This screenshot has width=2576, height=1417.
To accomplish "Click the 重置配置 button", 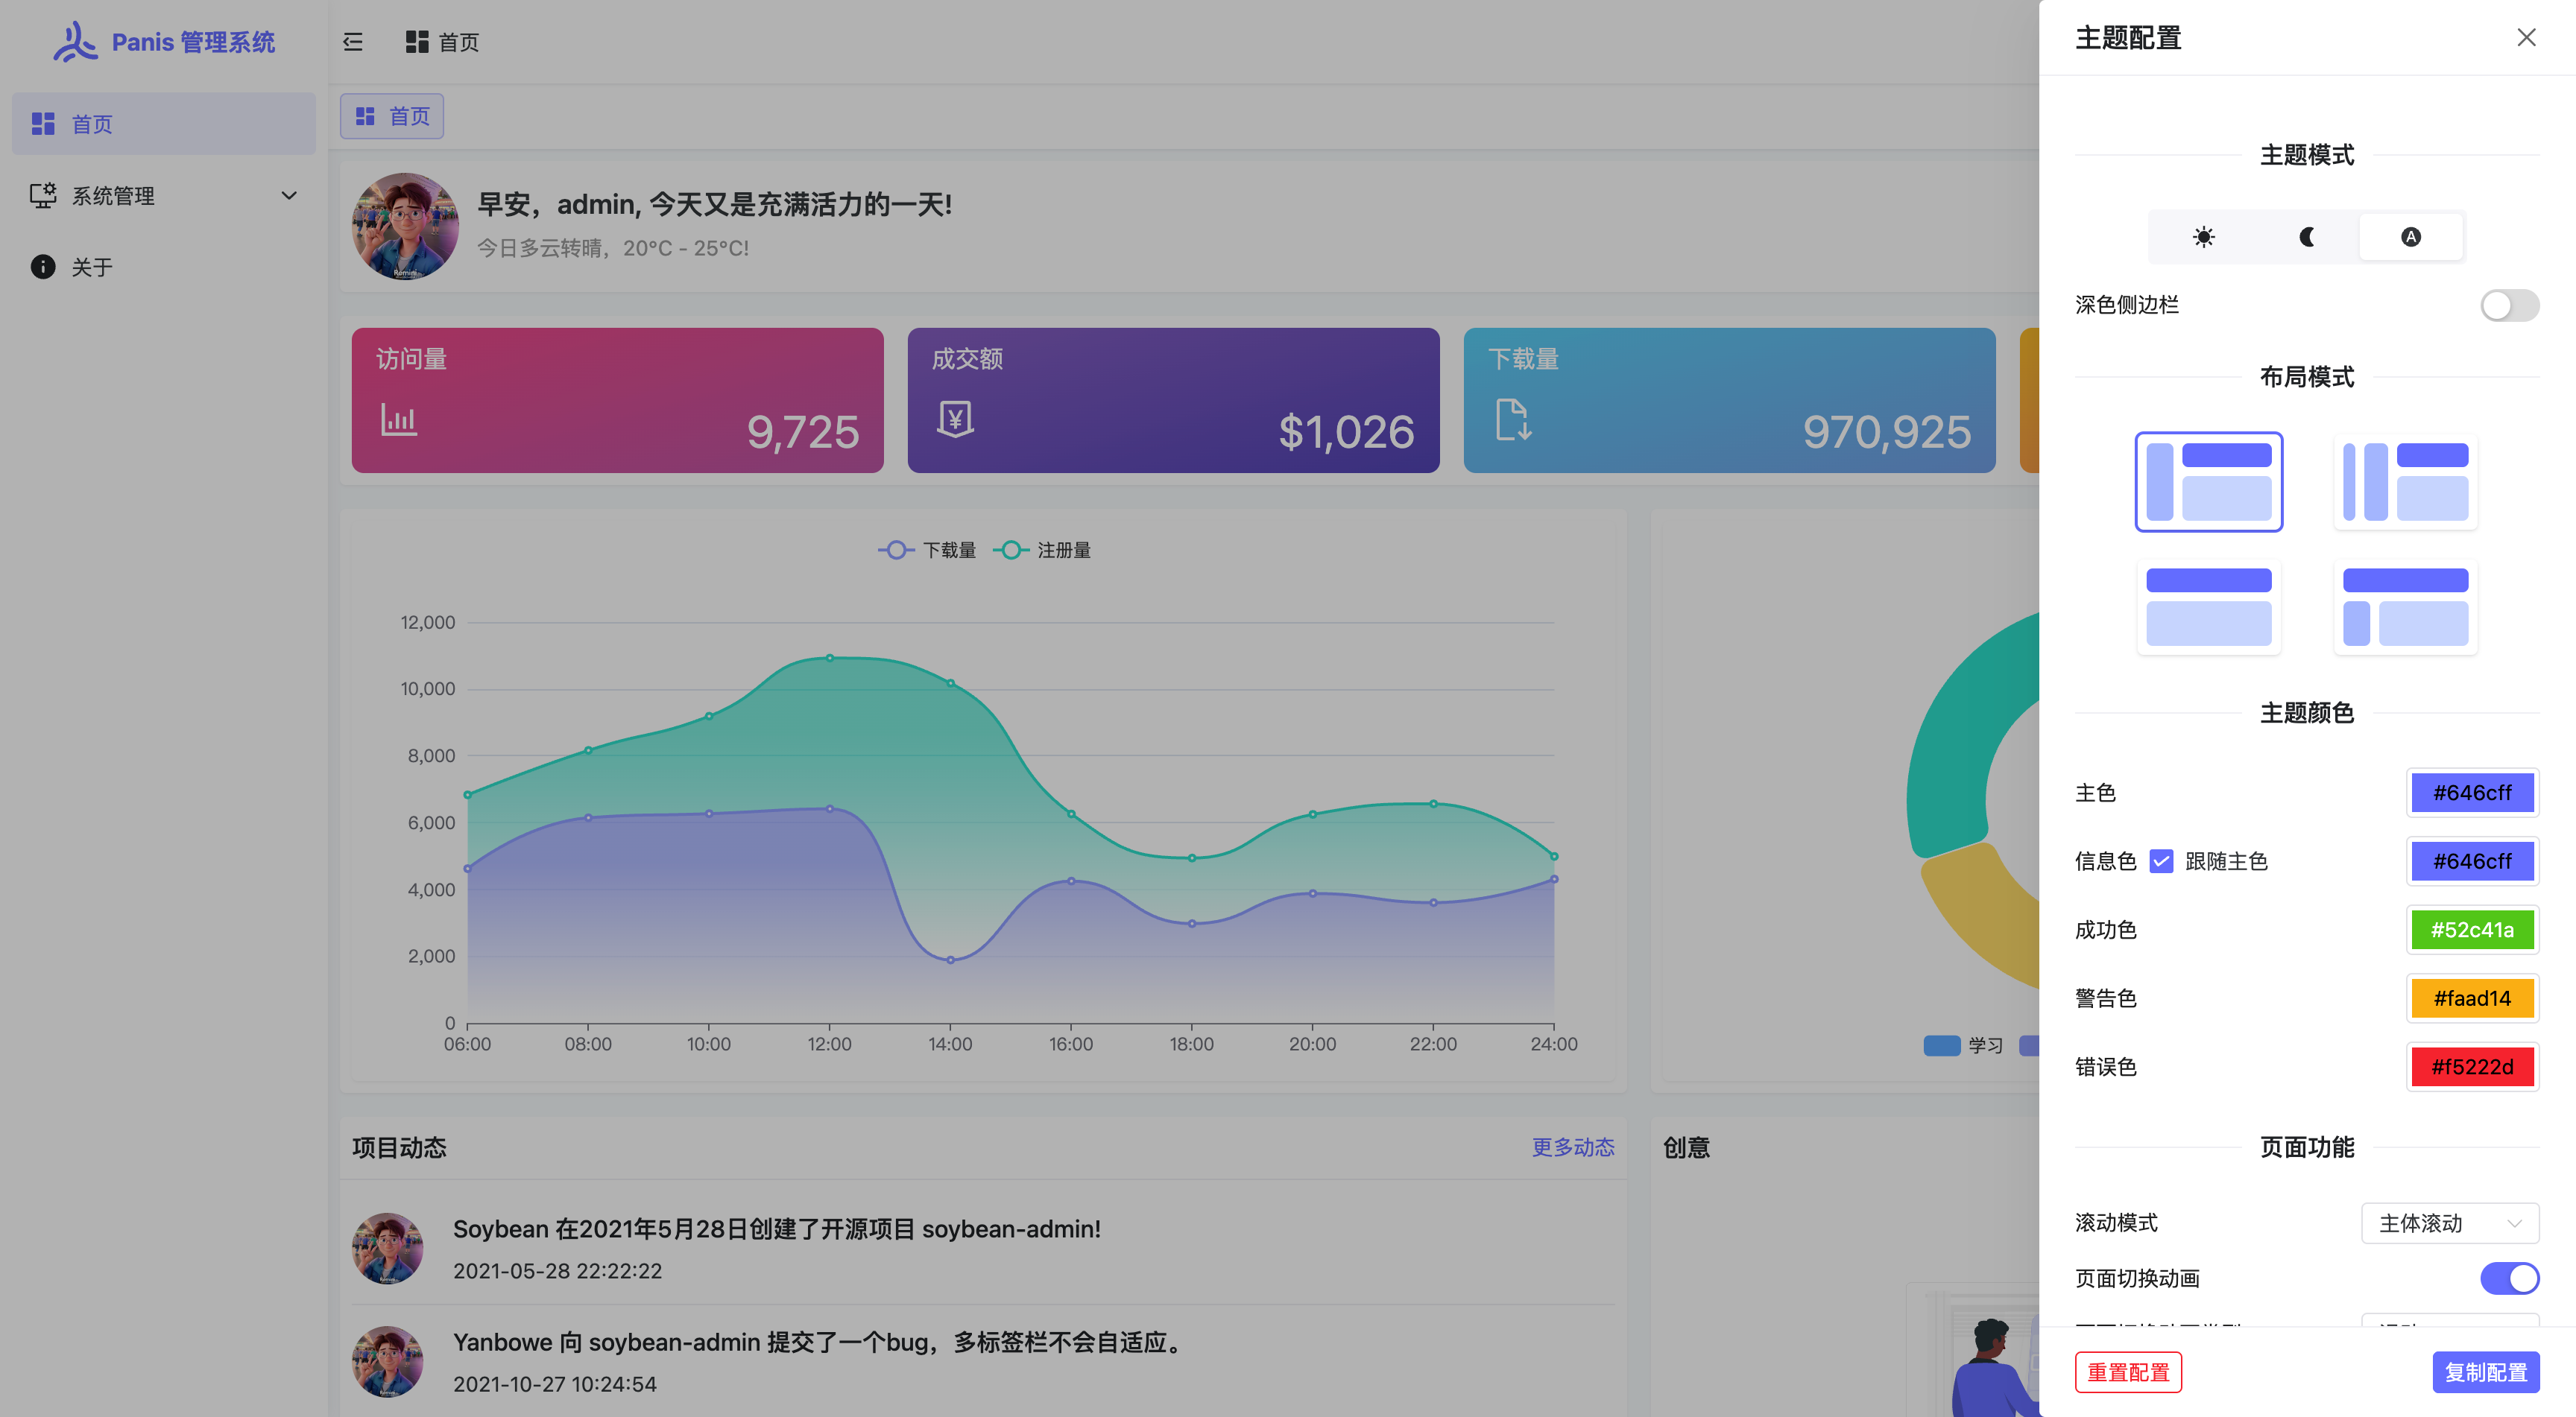I will (2128, 1372).
